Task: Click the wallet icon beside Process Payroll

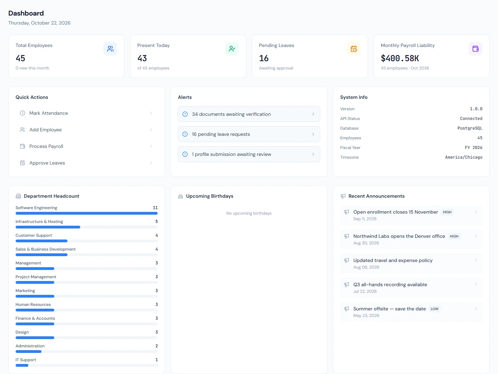Action: tap(22, 146)
